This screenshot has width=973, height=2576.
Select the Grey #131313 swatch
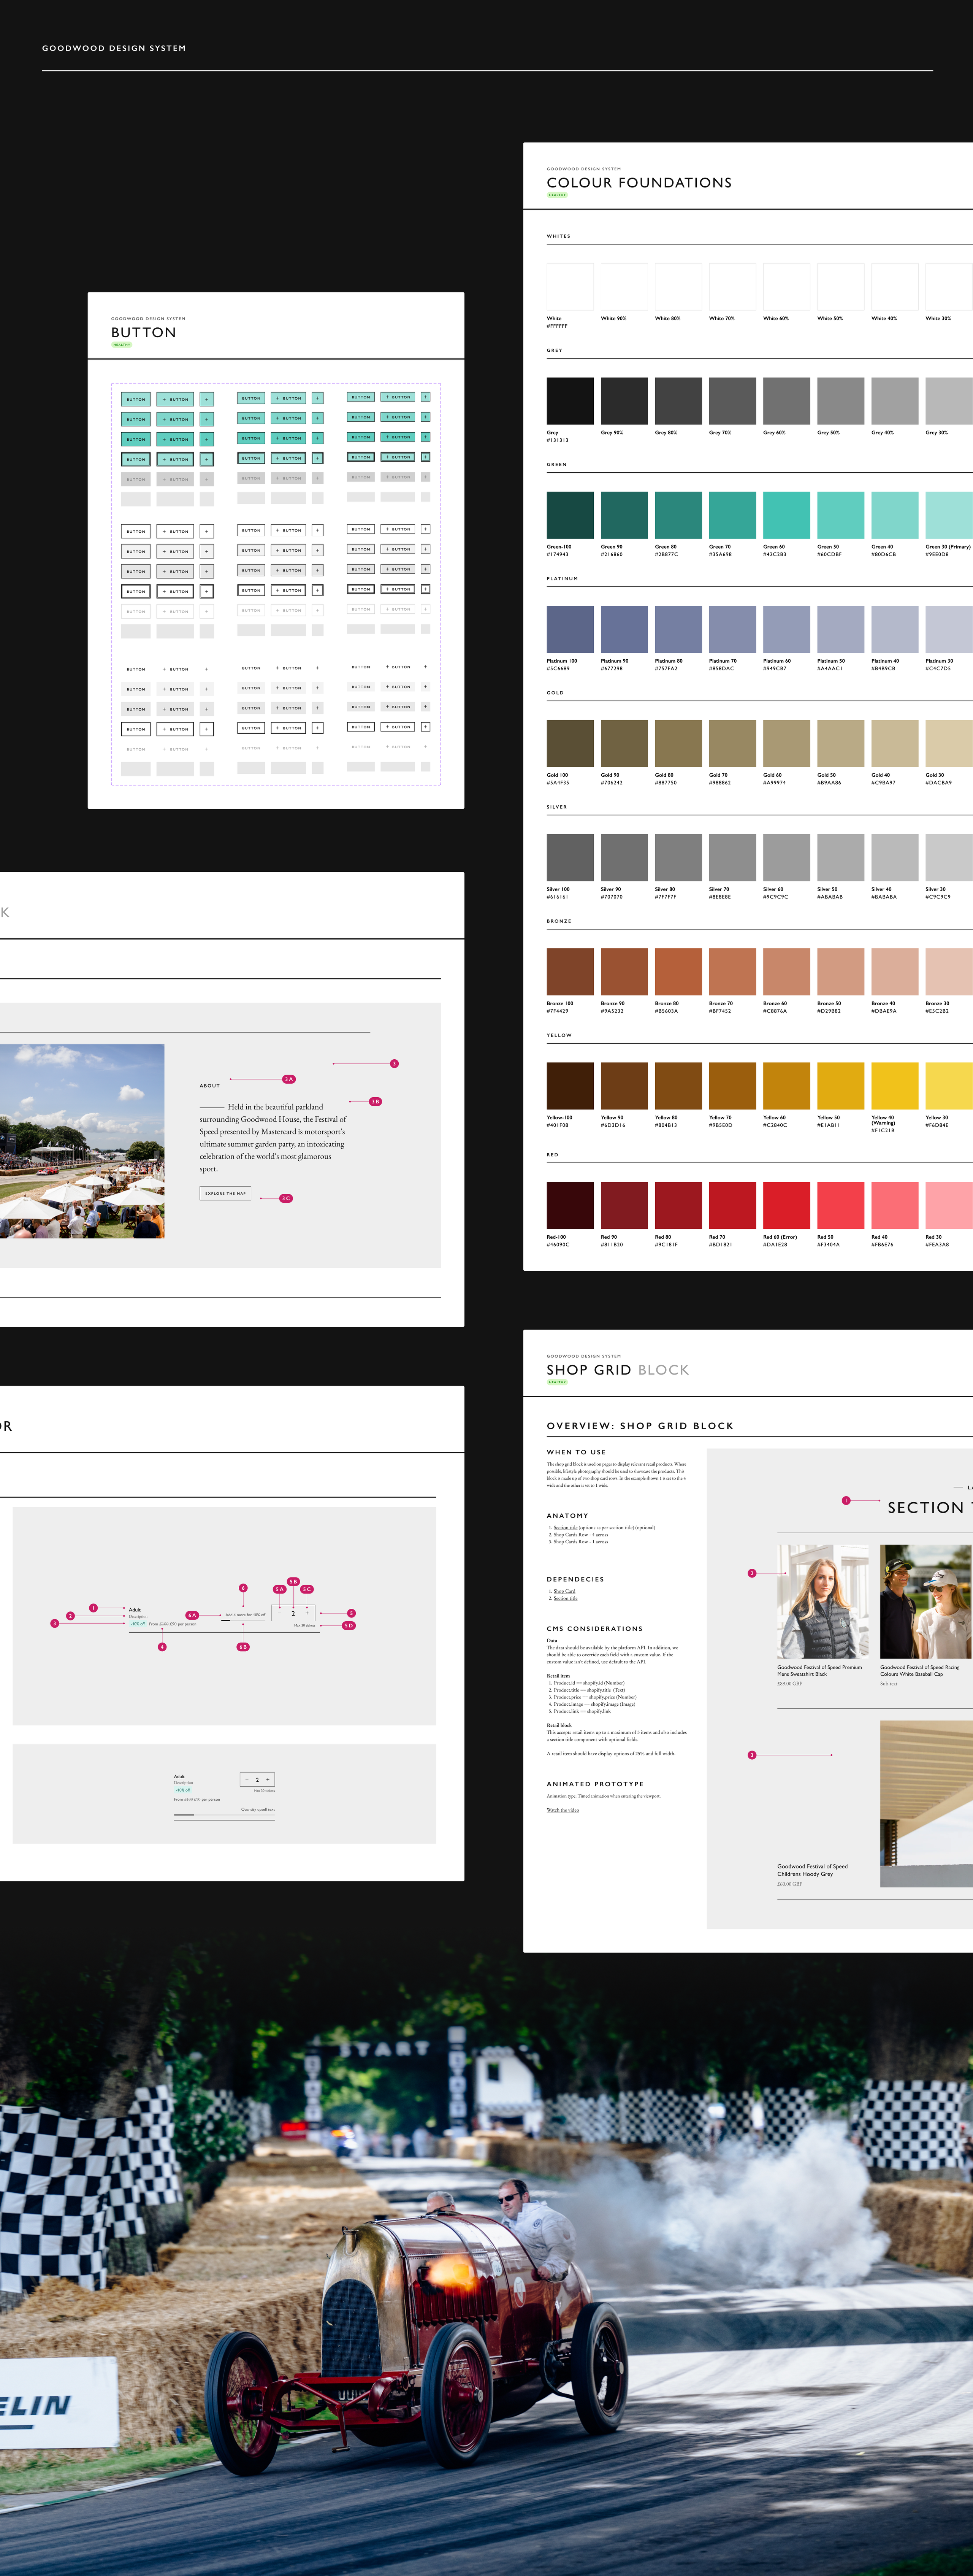point(570,401)
